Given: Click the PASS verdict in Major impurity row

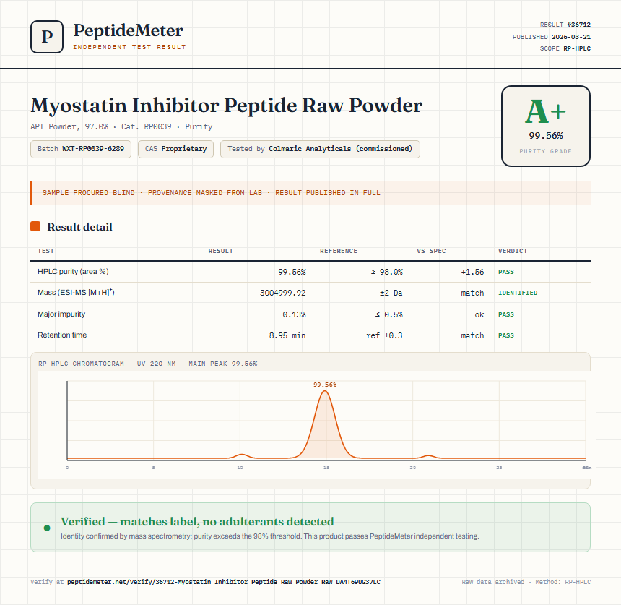Looking at the screenshot, I should [x=505, y=314].
